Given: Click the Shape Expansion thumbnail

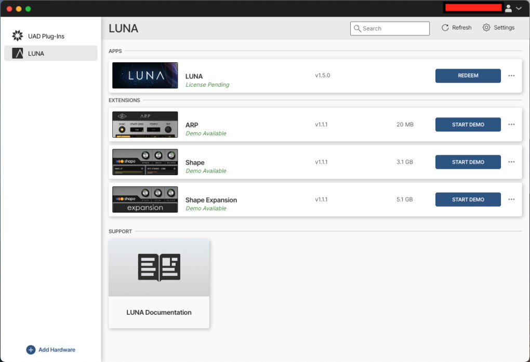Looking at the screenshot, I should point(145,200).
